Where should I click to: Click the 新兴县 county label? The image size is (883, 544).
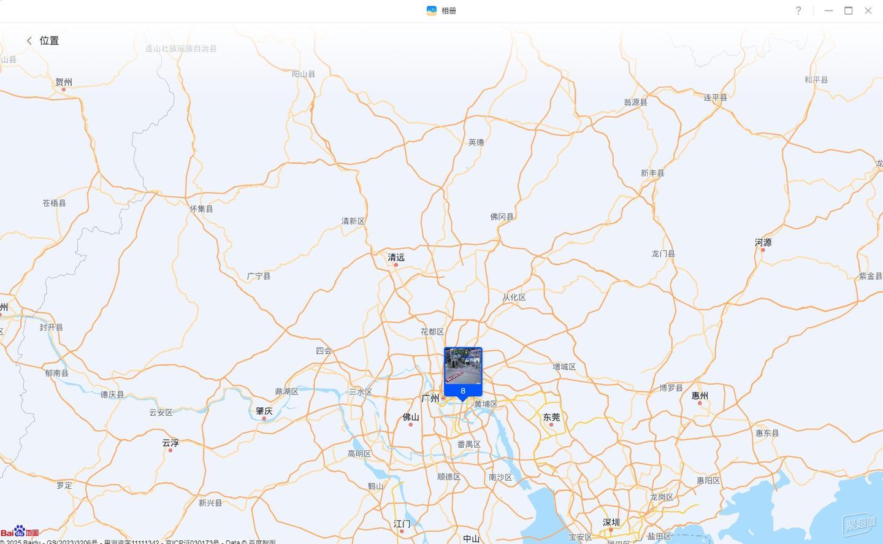(x=210, y=503)
